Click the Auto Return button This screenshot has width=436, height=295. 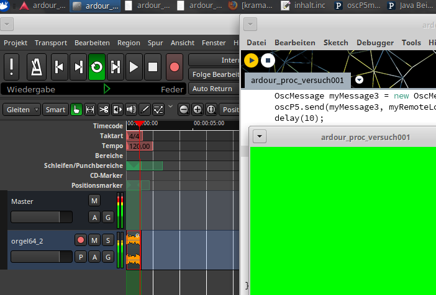coord(212,89)
